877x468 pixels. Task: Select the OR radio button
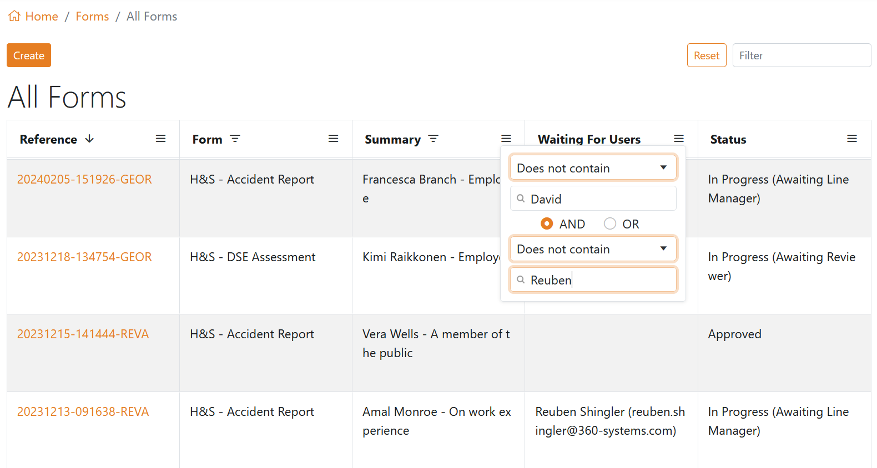coord(610,223)
